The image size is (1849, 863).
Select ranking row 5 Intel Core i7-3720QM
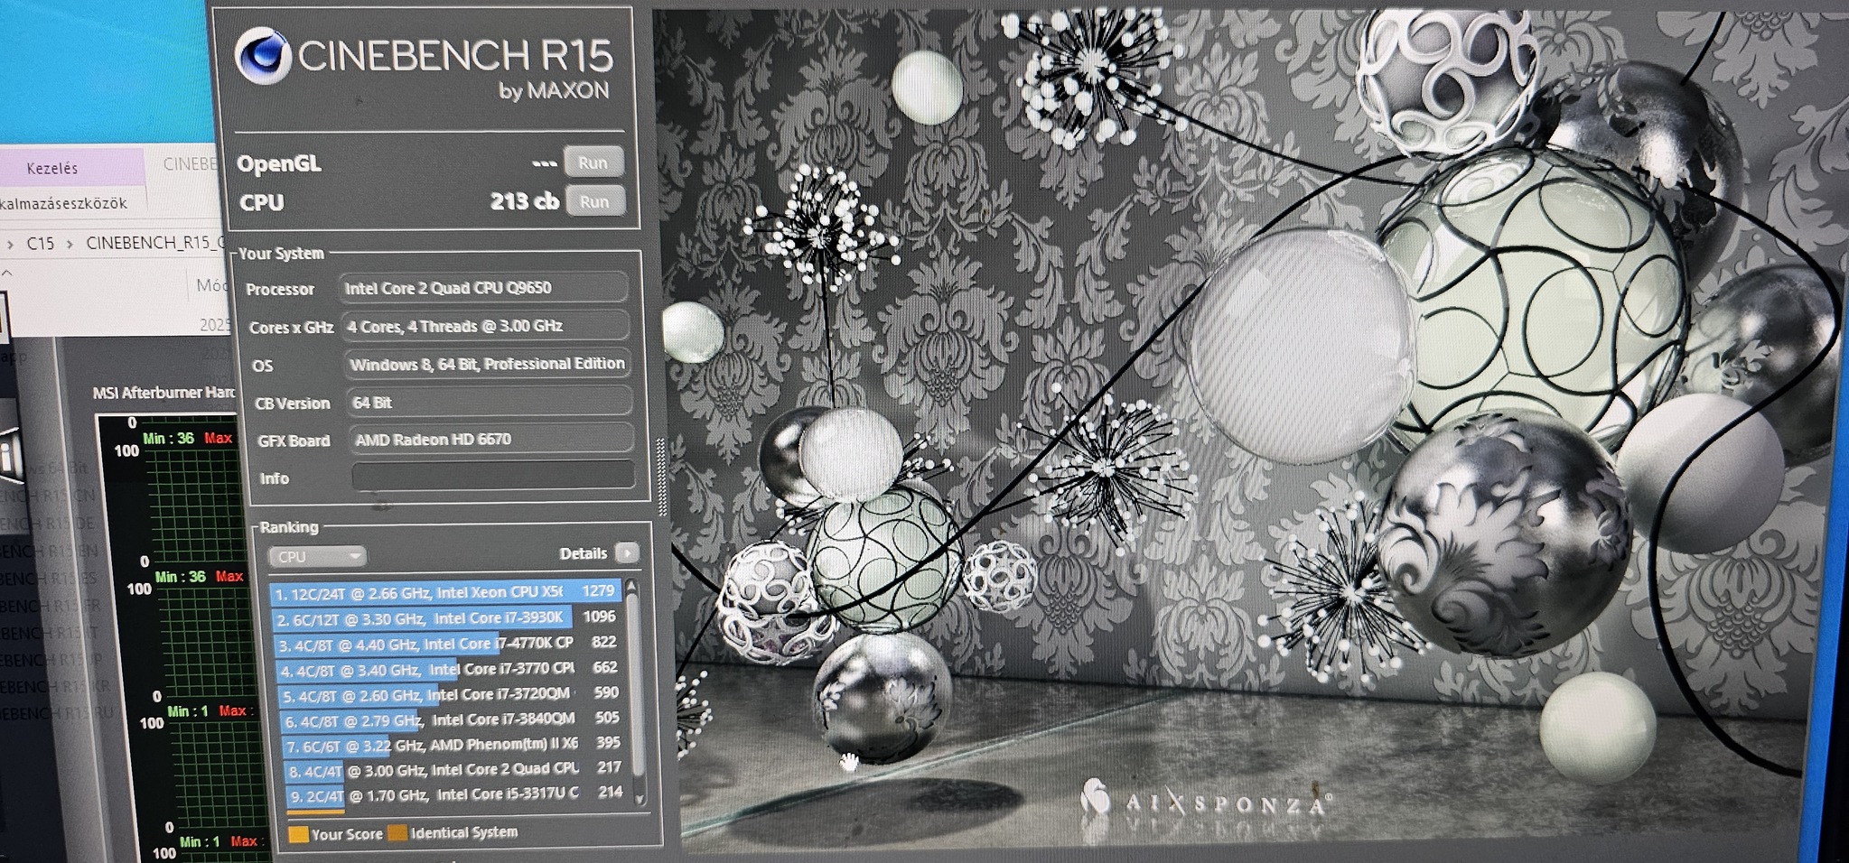click(450, 694)
